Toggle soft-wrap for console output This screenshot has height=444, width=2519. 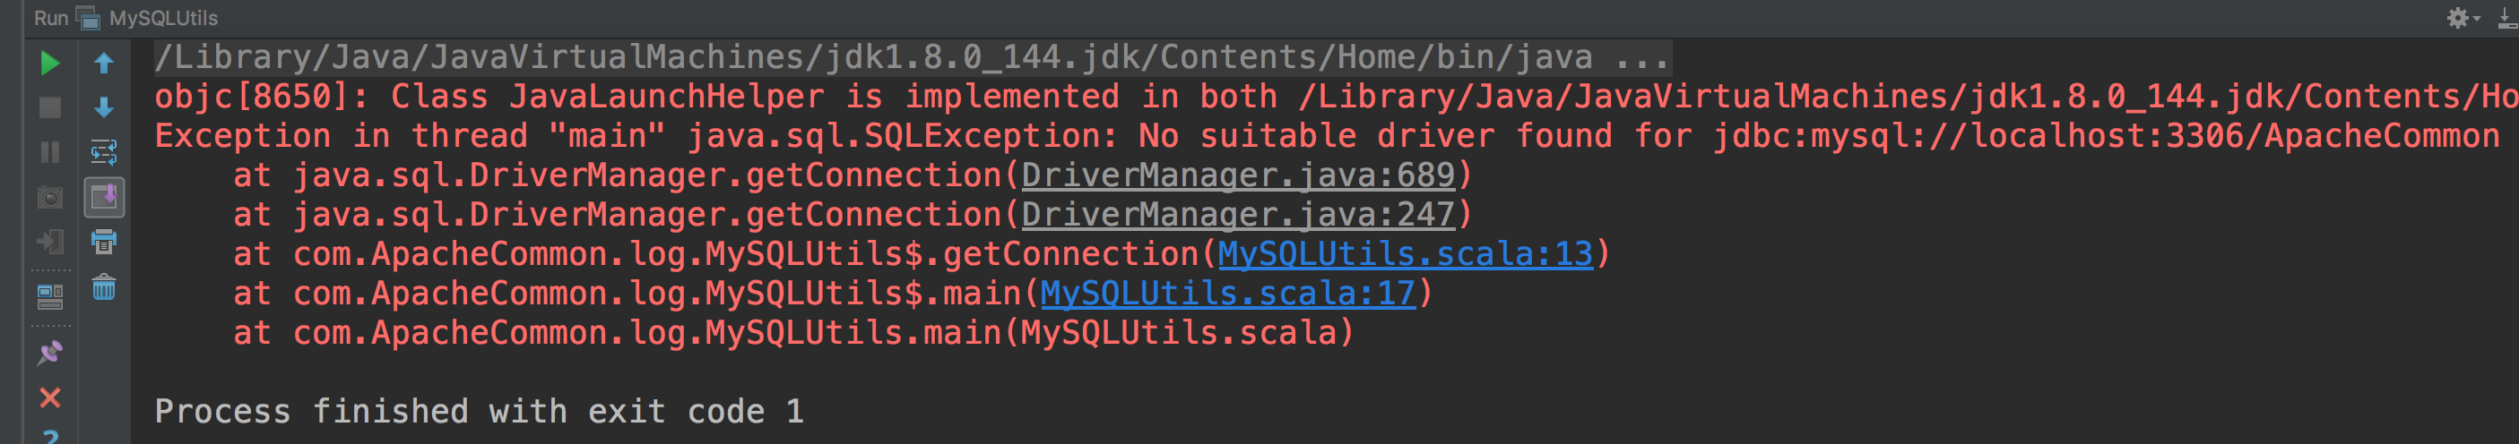104,152
